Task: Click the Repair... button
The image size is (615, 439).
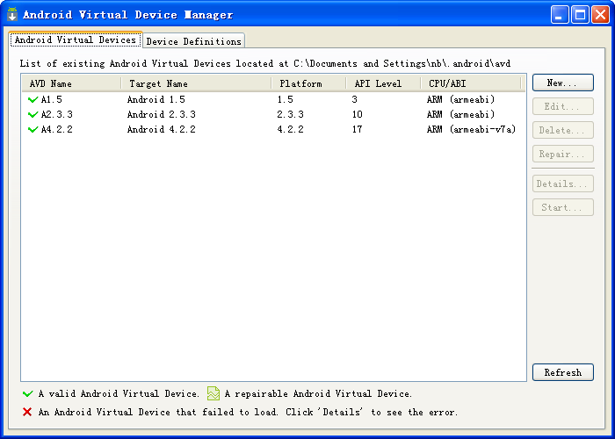Action: tap(563, 154)
